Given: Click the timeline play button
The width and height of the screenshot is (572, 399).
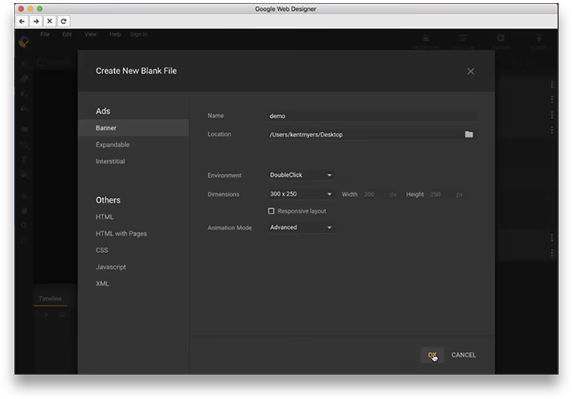Looking at the screenshot, I should (x=46, y=314).
